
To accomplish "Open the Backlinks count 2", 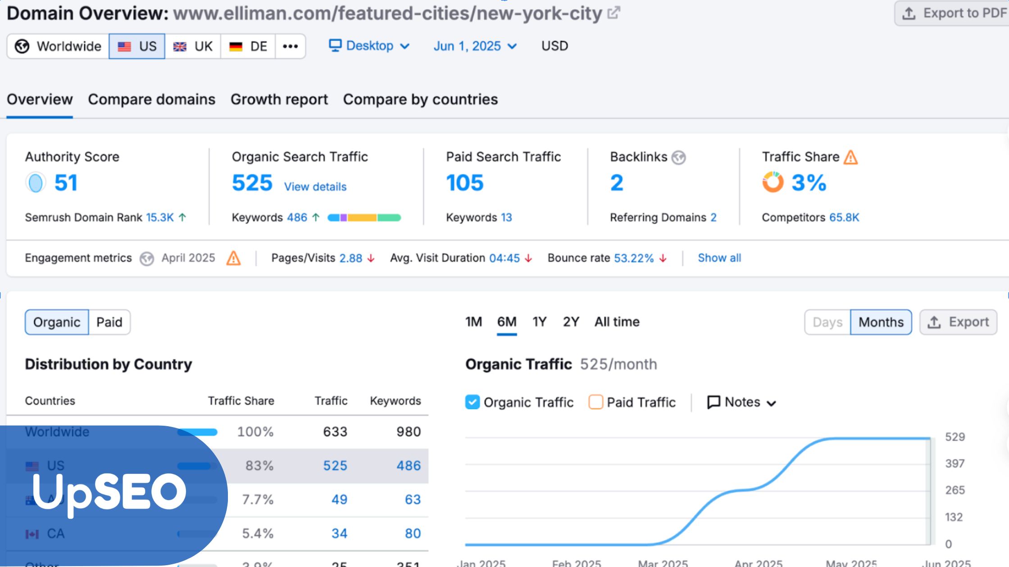I will pyautogui.click(x=617, y=183).
